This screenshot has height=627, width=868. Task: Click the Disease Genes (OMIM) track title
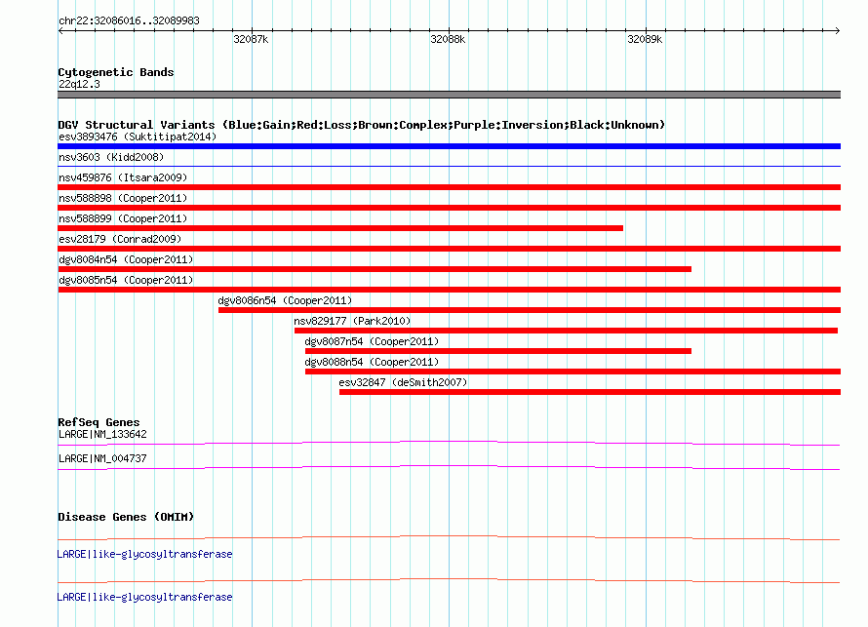126,517
